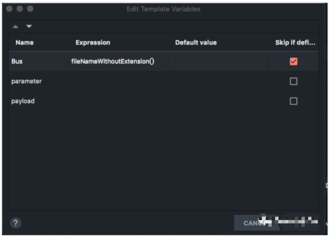
Task: Move variable up with the up arrow
Action: 16,26
